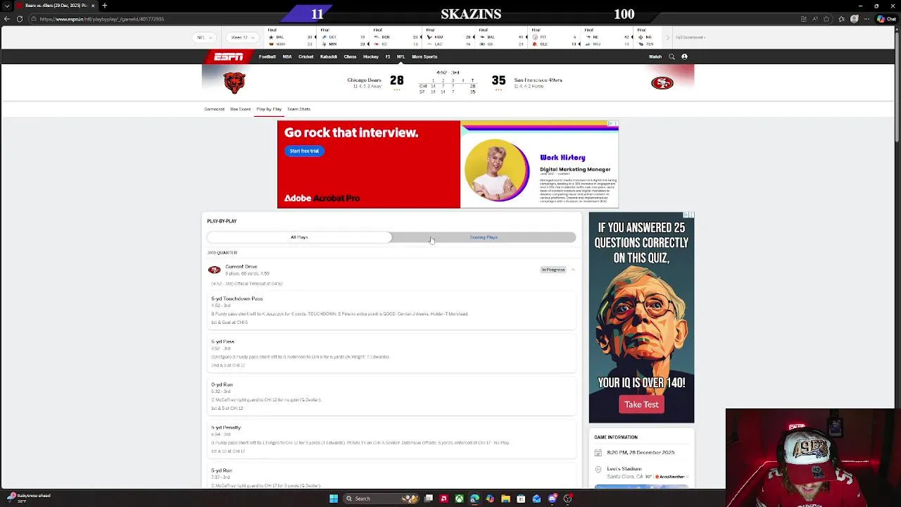The image size is (901, 507).
Task: Advance scoreboard with the right arrow
Action: tap(668, 37)
